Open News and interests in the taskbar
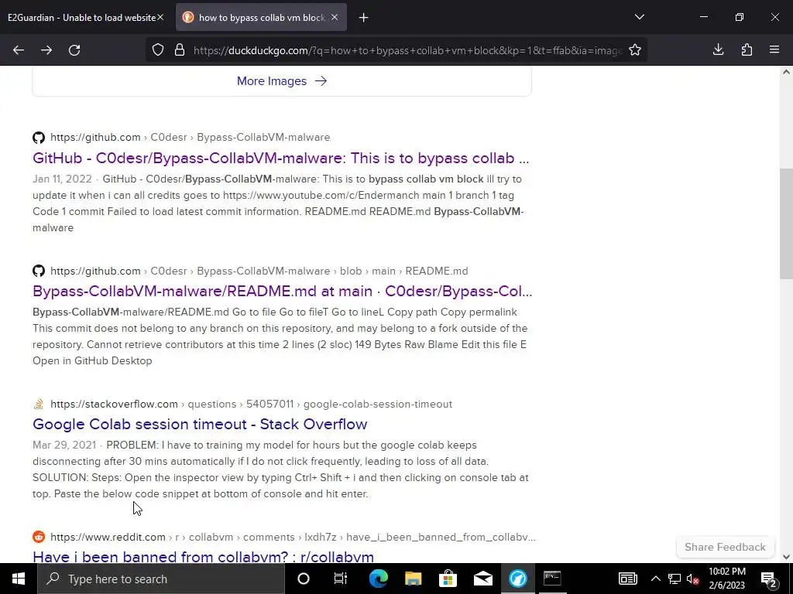Viewport: 793px width, 594px height. (627, 579)
